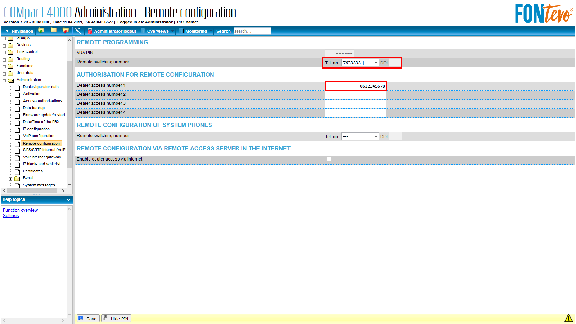Open Tel. no. dropdown under System Phones
Viewport: 576px width, 324px height.
(x=360, y=136)
